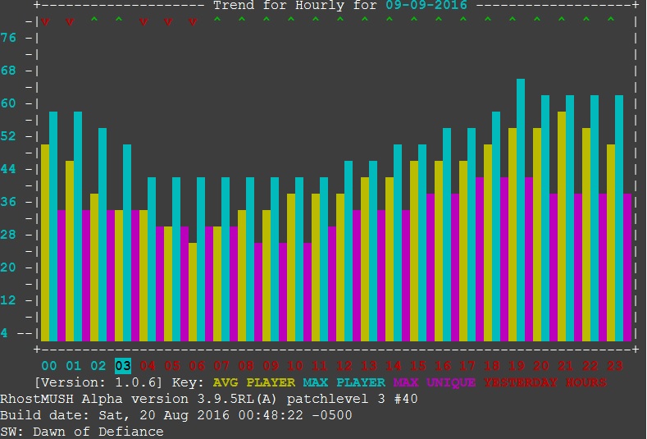Click the y-axis label 20
The image size is (647, 439).
click(8, 268)
